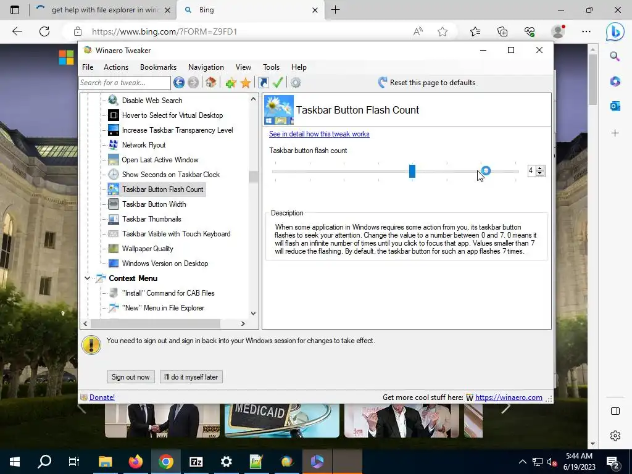Select Hover to Select for Virtual Desktop
Image resolution: width=632 pixels, height=474 pixels.
coord(172,115)
